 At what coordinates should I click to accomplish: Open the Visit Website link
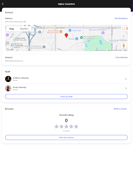(122, 57)
